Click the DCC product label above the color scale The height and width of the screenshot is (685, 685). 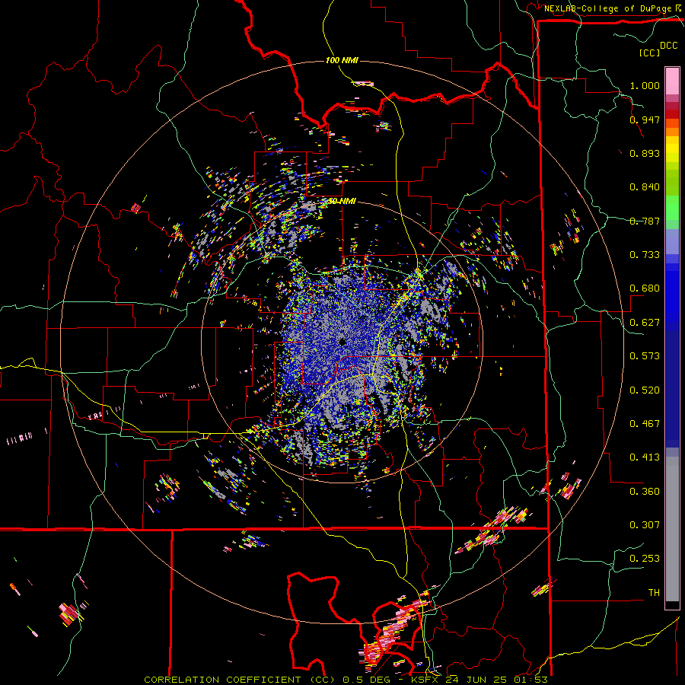[668, 46]
